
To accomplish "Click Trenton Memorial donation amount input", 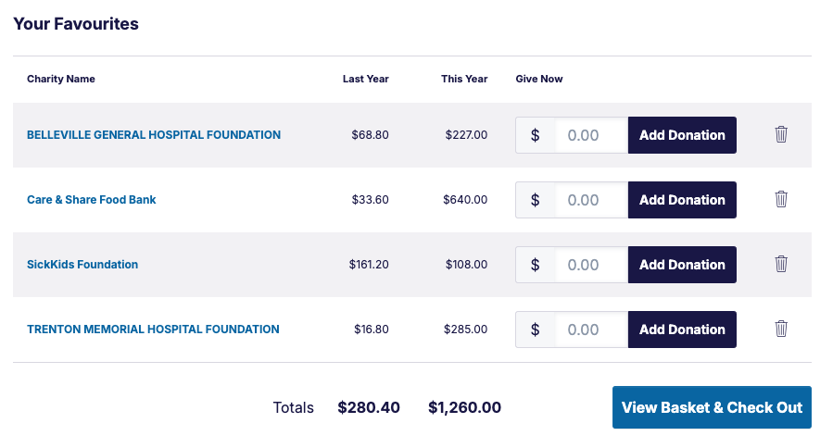I will click(591, 330).
